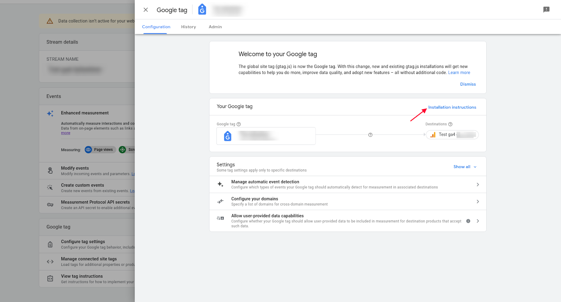Close the Google tag panel
The image size is (561, 302).
point(146,10)
